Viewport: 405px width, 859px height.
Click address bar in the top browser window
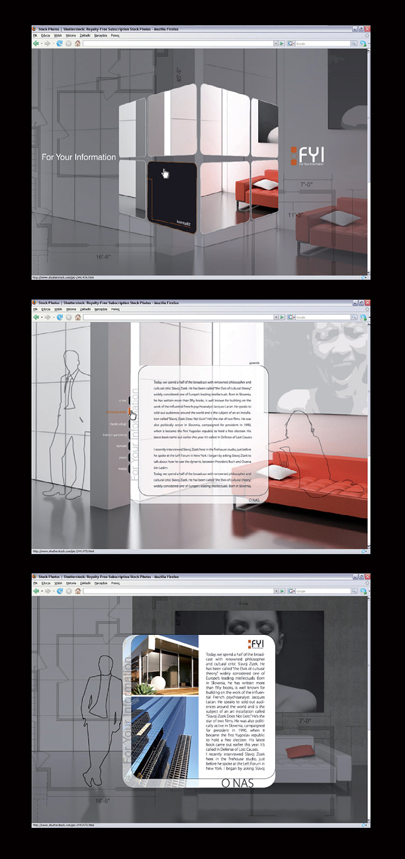[x=179, y=44]
